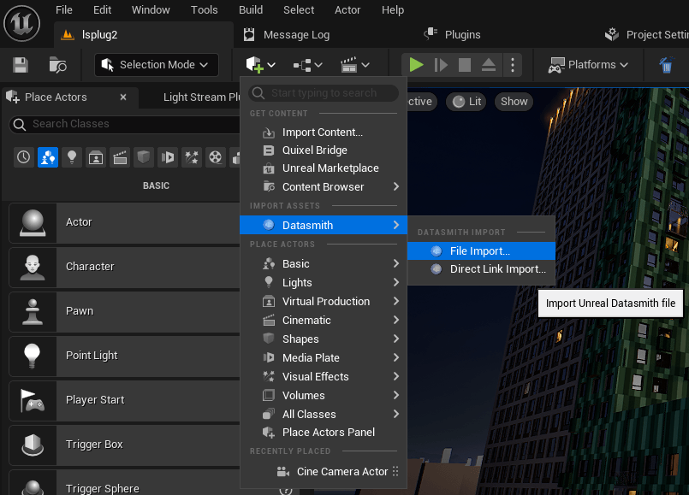Select the Player Start actor entry
This screenshot has width=689, height=495.
pyautogui.click(x=124, y=401)
